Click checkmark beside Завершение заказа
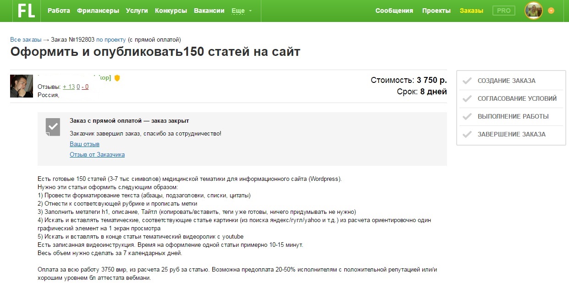Image resolution: width=569 pixels, height=283 pixels. click(x=467, y=135)
